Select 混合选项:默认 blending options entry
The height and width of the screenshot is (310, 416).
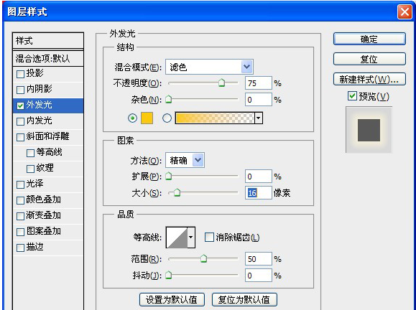click(x=48, y=58)
